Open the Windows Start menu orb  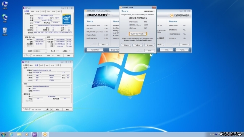(x=3, y=134)
